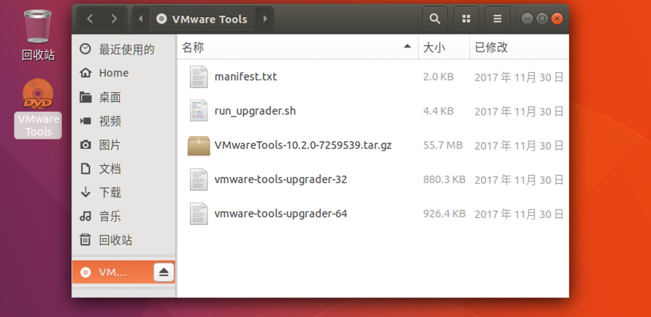Click the disc icon beside VM... in sidebar
This screenshot has width=651, height=317.
[86, 272]
